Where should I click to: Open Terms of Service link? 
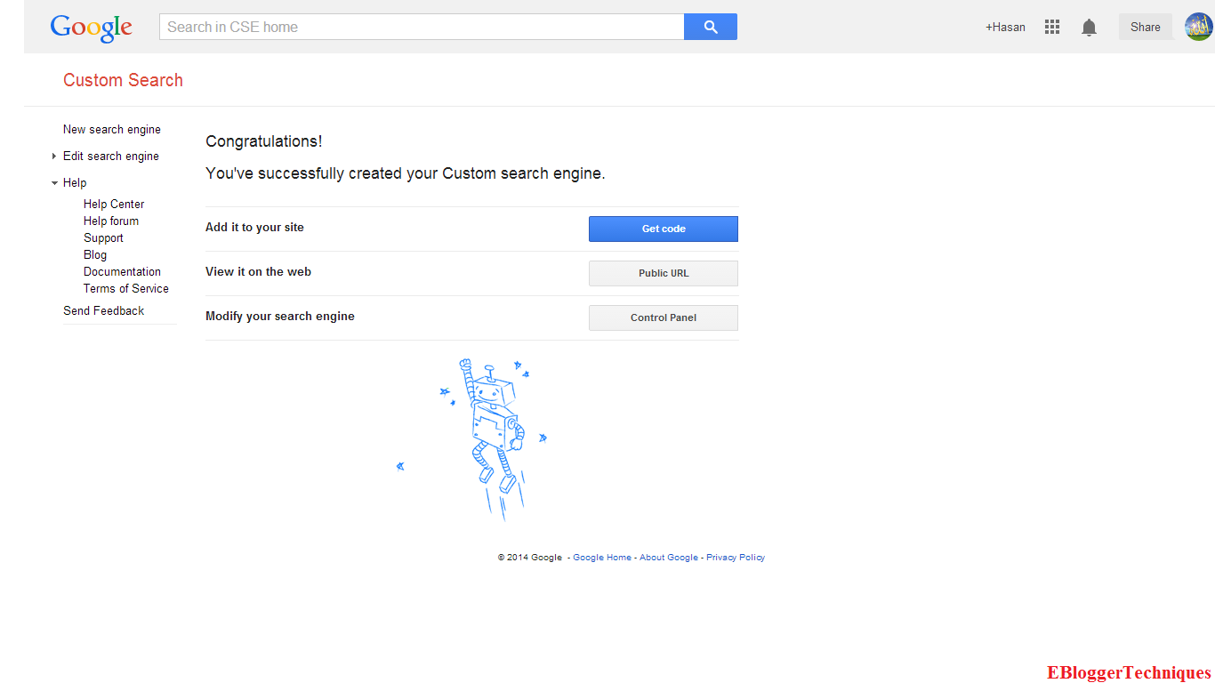125,289
